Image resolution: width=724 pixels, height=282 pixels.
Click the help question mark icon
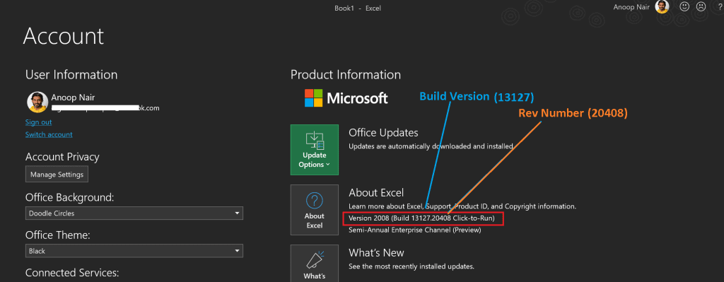pyautogui.click(x=720, y=7)
